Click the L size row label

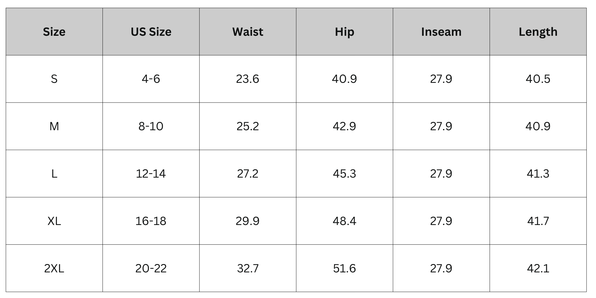point(54,174)
